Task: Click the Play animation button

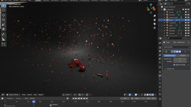Action: [x=81, y=98]
